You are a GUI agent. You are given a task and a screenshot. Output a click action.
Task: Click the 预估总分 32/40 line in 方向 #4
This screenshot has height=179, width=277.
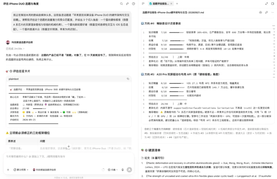click(169, 57)
